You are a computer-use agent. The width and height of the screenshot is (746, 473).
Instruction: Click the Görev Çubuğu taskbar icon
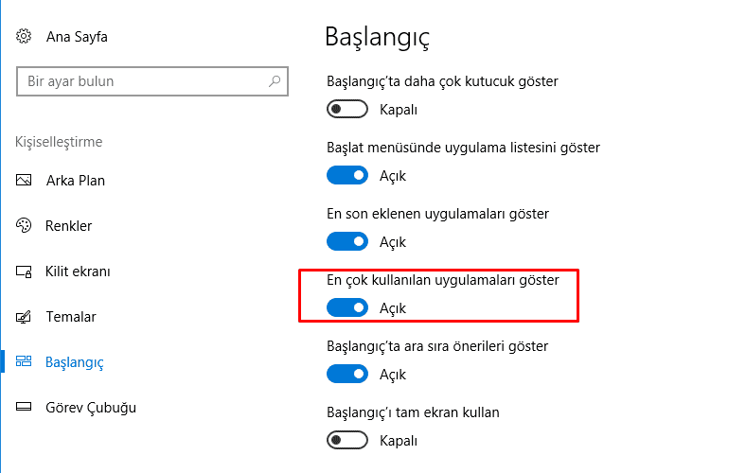click(x=25, y=408)
